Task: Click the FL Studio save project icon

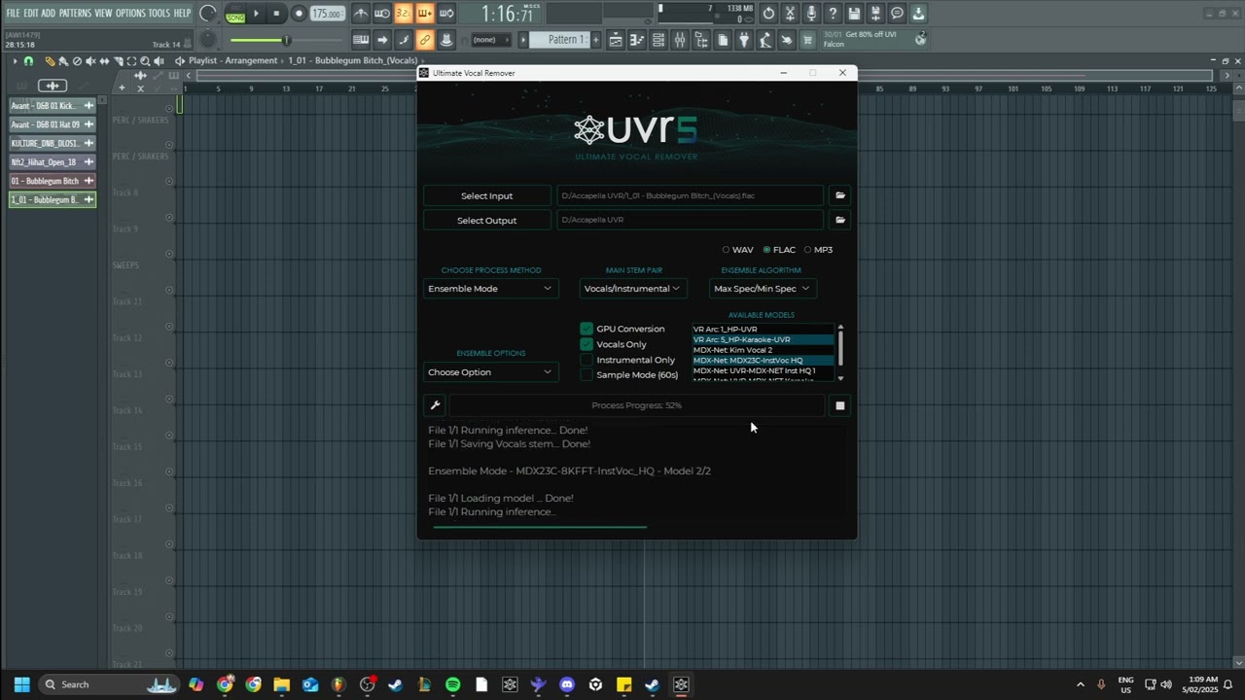Action: click(854, 14)
